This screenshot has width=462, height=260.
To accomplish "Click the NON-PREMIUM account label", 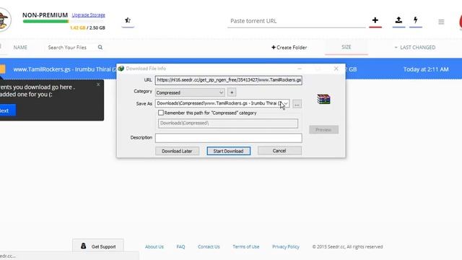I will [45, 15].
